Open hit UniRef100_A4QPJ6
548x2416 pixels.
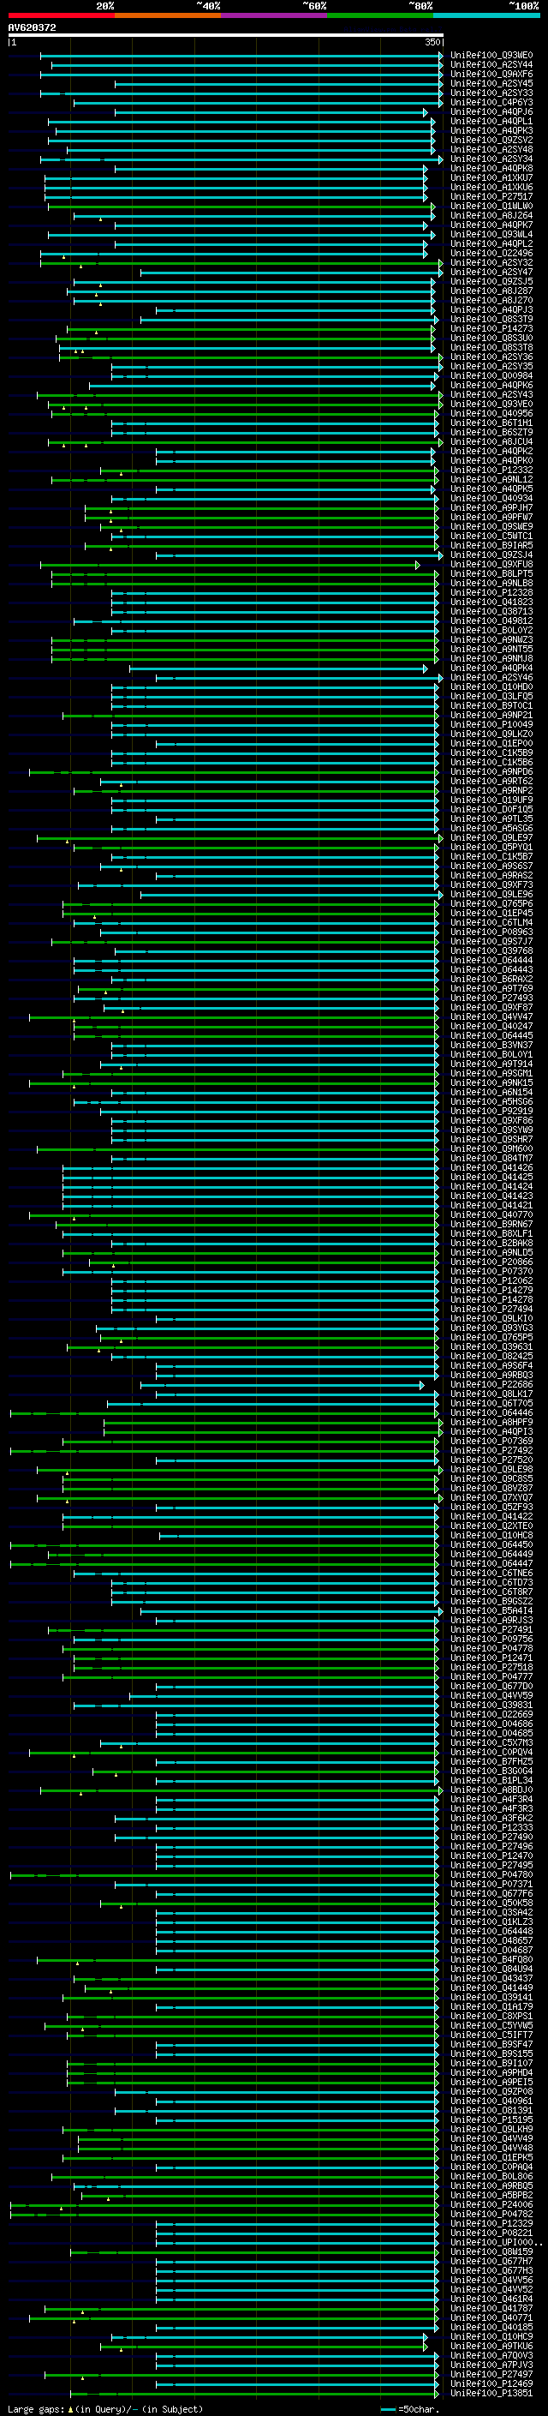click(x=491, y=111)
